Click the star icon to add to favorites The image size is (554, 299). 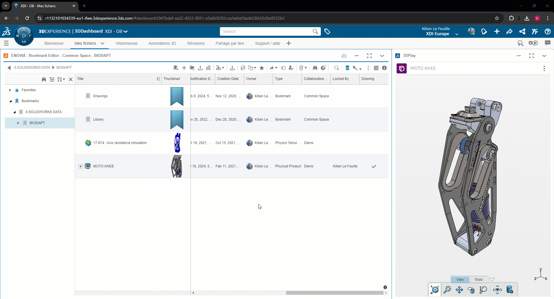pos(262,68)
